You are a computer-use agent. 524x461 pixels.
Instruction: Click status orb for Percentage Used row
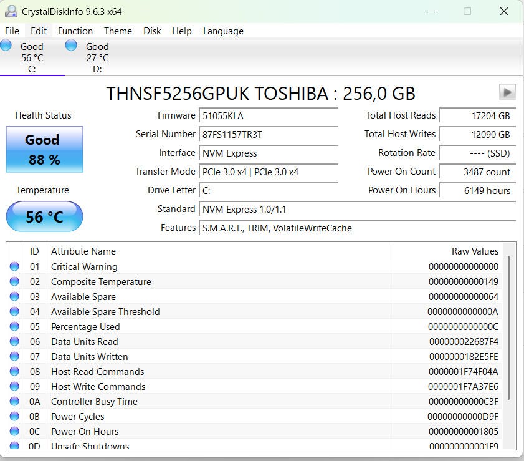pos(14,326)
